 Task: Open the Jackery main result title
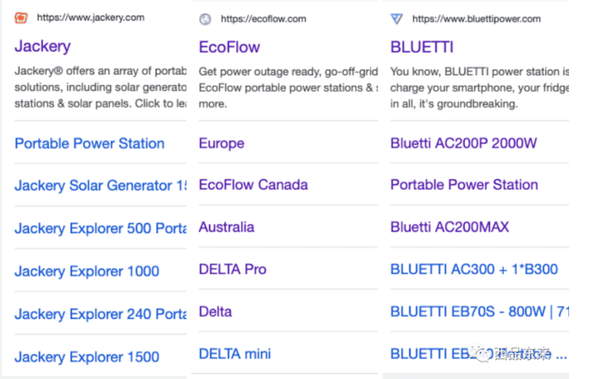click(42, 46)
